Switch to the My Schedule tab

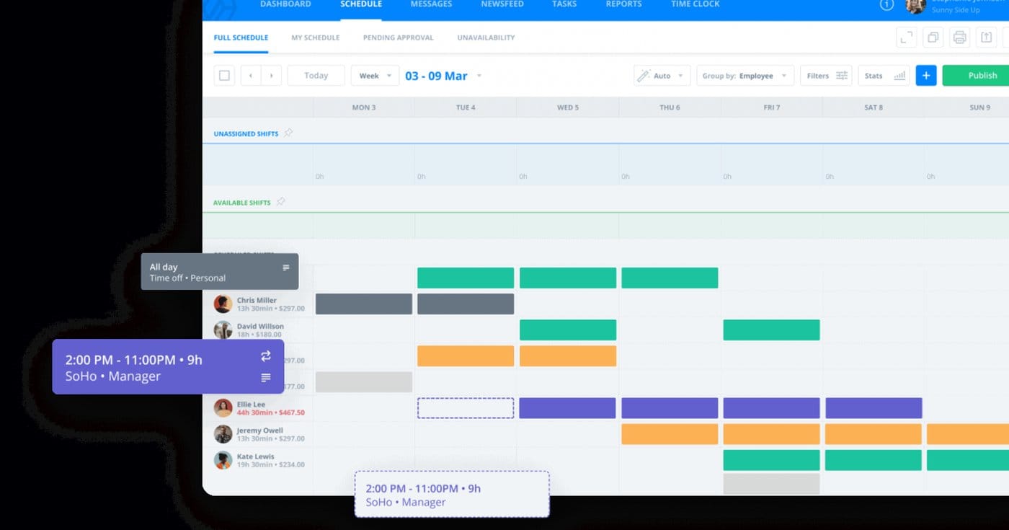point(316,37)
